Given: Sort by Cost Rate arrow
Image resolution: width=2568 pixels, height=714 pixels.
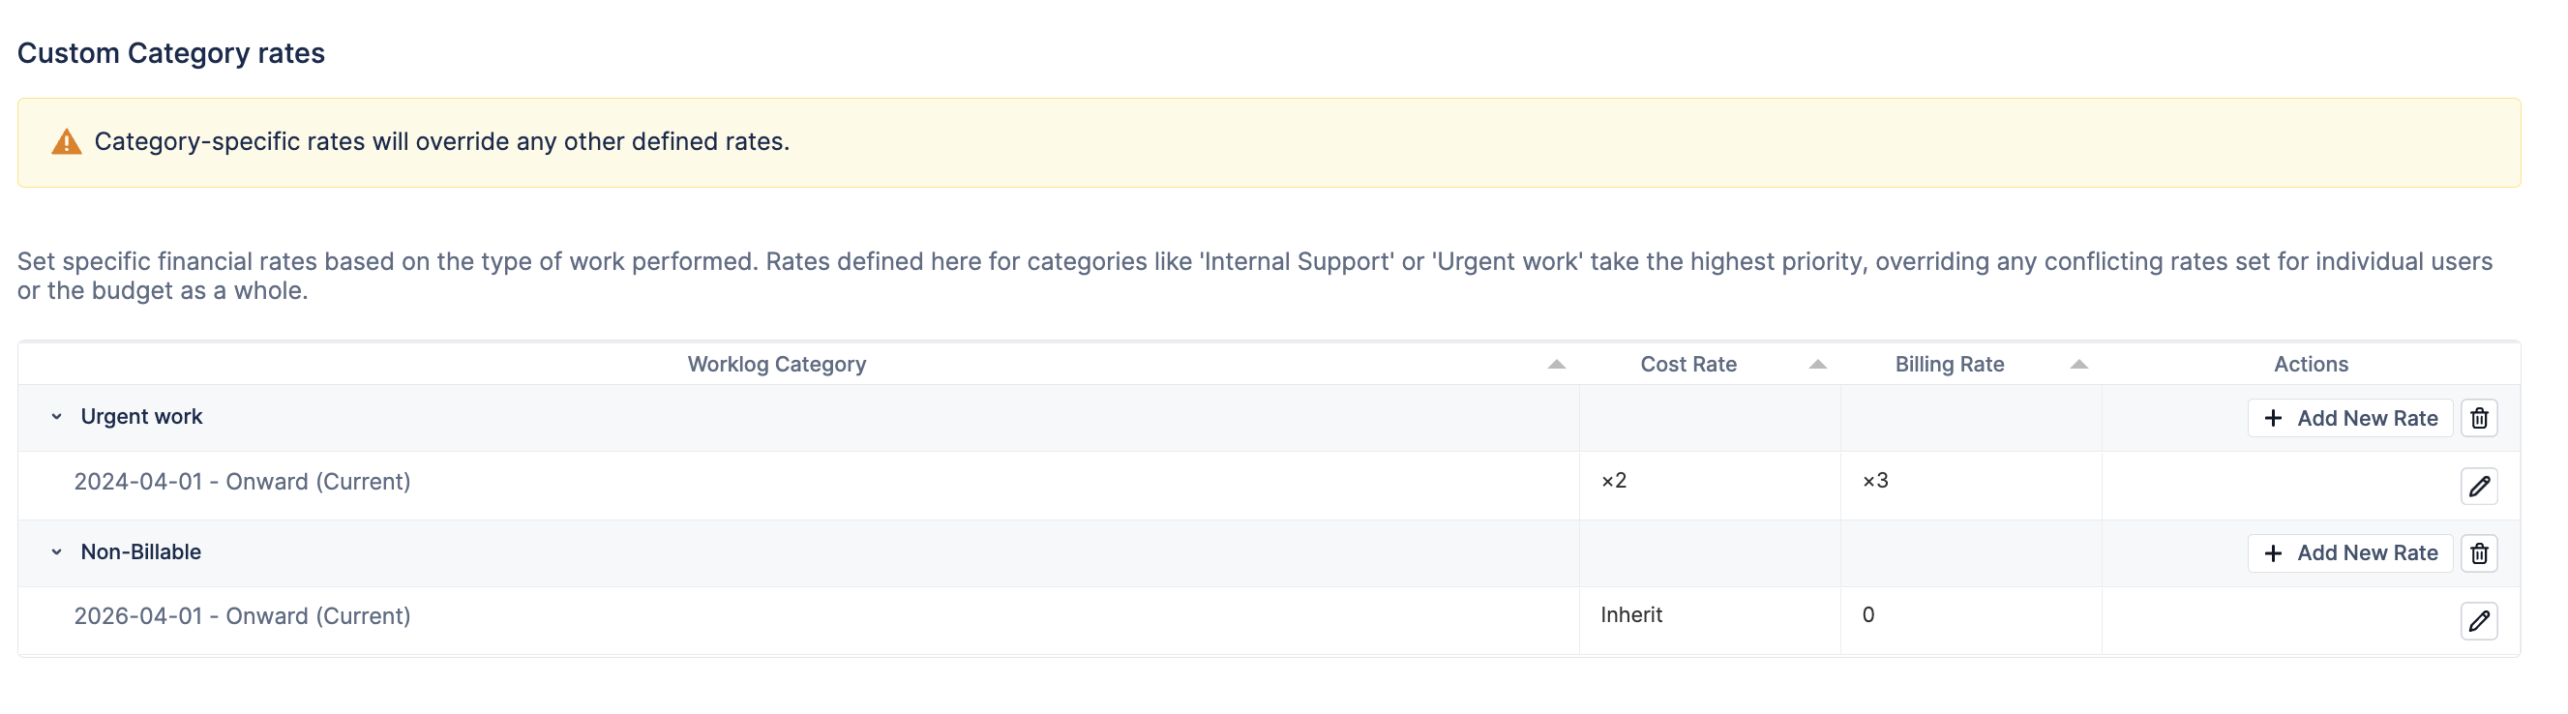Looking at the screenshot, I should coord(1817,365).
